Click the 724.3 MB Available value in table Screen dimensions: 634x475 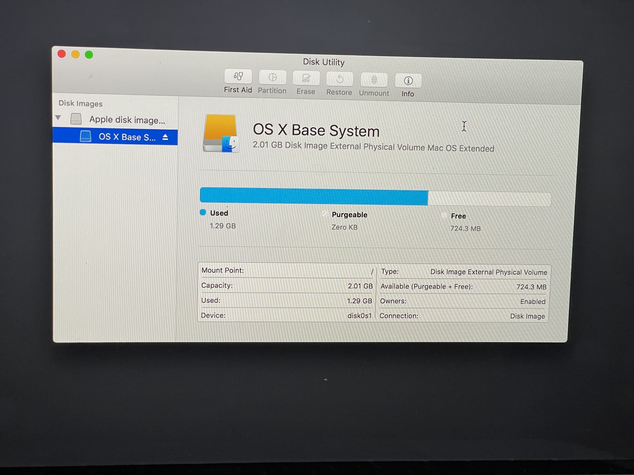click(531, 287)
